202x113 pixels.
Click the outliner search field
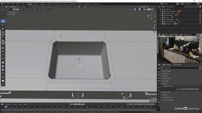[178, 7]
